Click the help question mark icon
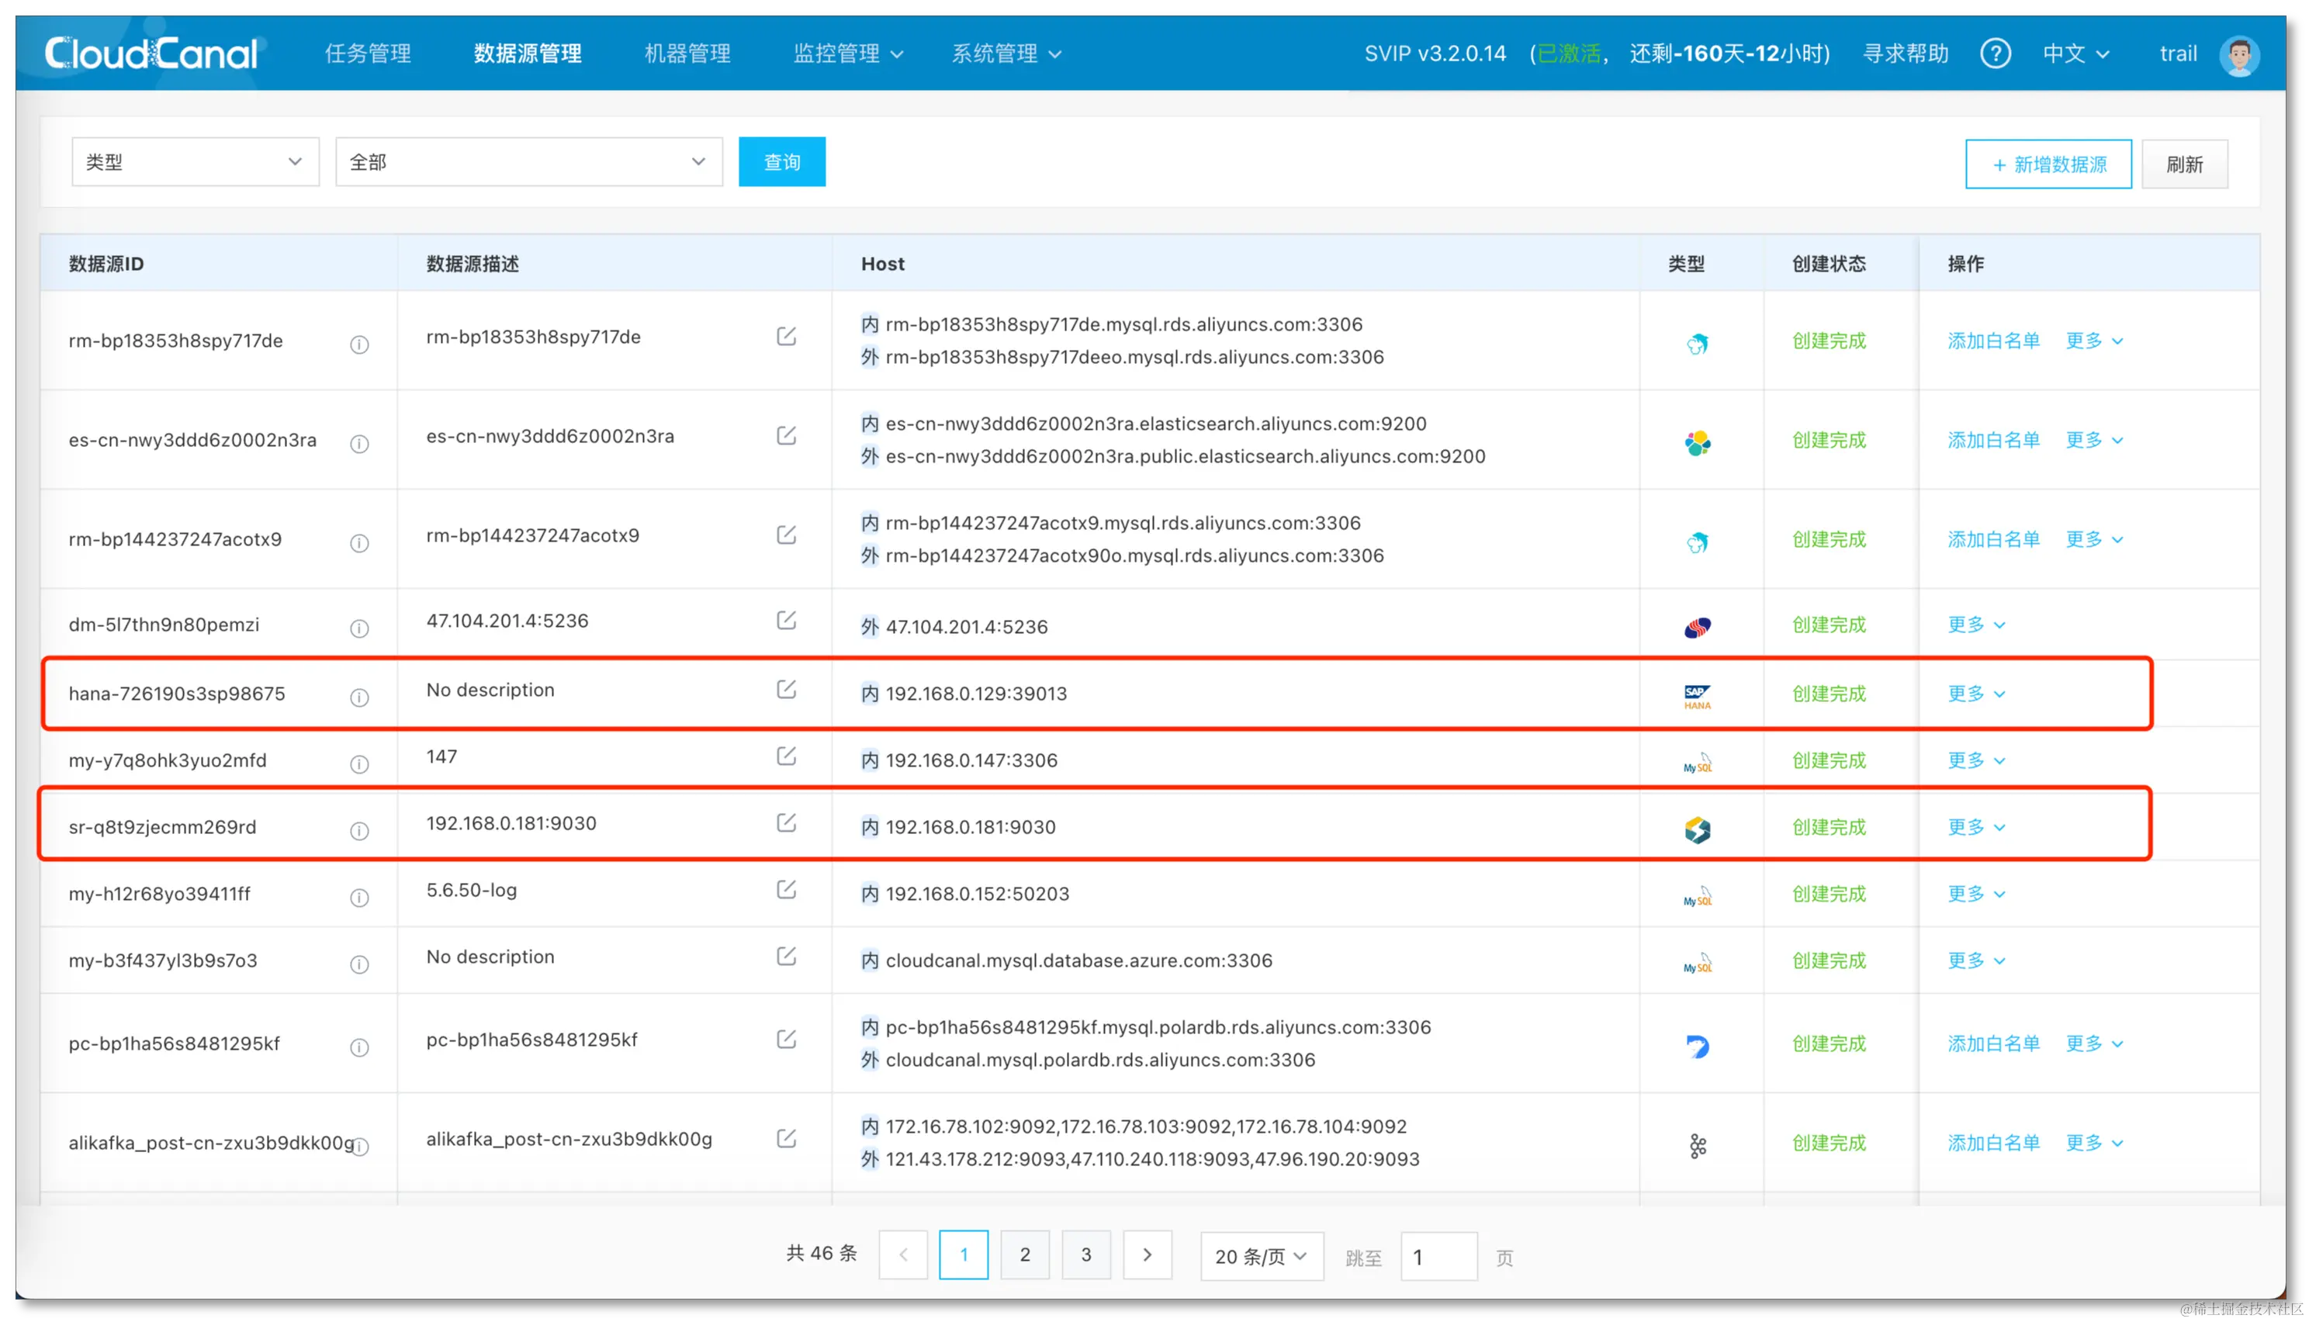The height and width of the screenshot is (1322, 2309). [1994, 54]
